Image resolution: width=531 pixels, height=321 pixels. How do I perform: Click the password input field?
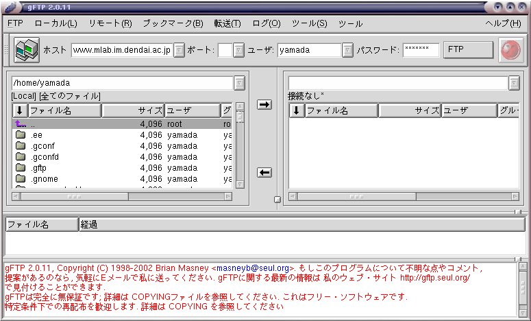(x=421, y=50)
